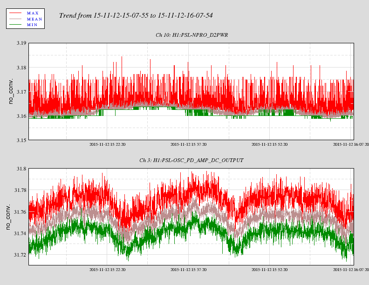Click top chart's 15:37:20 time label
369x285 pixels.
coord(189,144)
